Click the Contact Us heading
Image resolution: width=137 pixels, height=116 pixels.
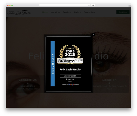27,80
